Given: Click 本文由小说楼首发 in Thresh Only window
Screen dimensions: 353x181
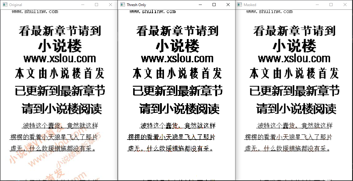Looking at the screenshot, I should (x=177, y=73).
